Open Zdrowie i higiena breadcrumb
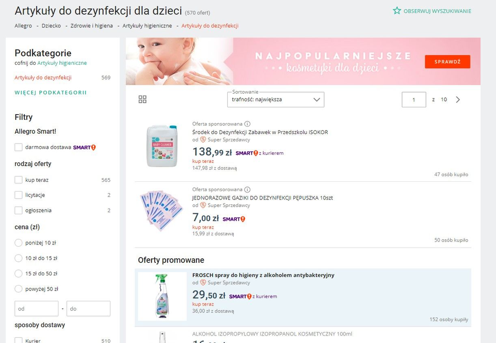The image size is (496, 343). pyautogui.click(x=91, y=26)
